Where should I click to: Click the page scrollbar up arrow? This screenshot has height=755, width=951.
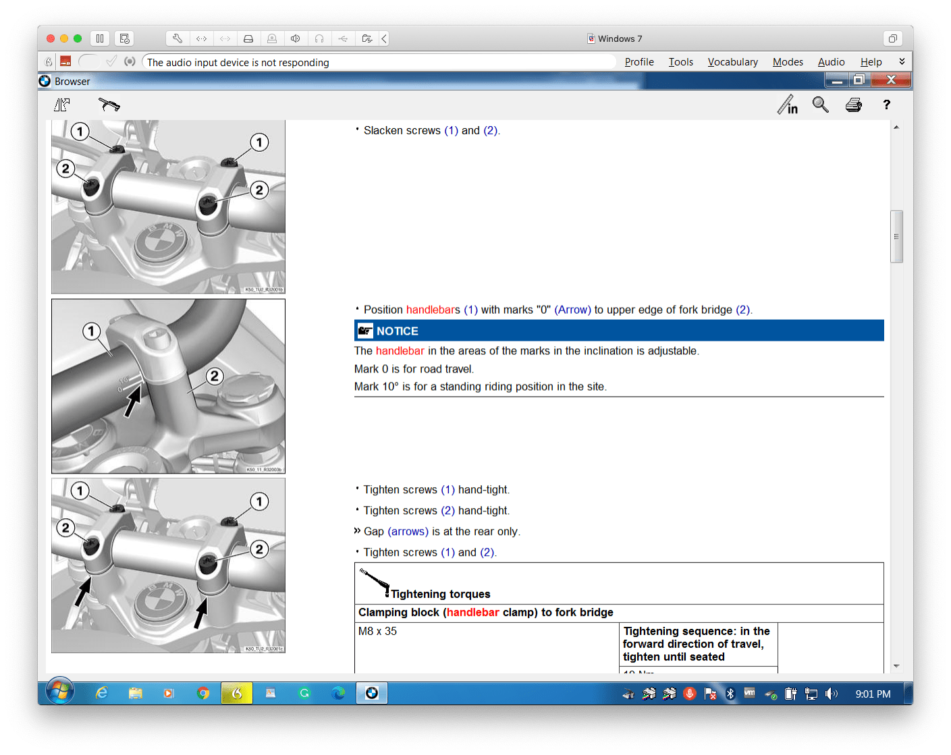coord(896,127)
